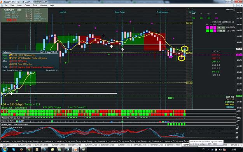Click the EURGBPfw level value box
This screenshot has width=243, height=152.
click(221, 28)
